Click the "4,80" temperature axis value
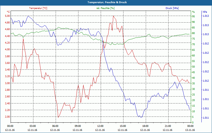The height and width of the screenshot is (133, 212). pyautogui.click(x=7, y=23)
